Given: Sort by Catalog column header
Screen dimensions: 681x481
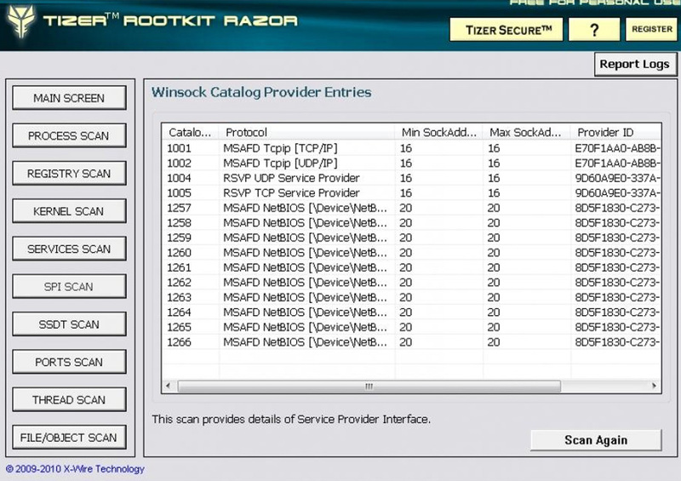Looking at the screenshot, I should click(x=190, y=132).
